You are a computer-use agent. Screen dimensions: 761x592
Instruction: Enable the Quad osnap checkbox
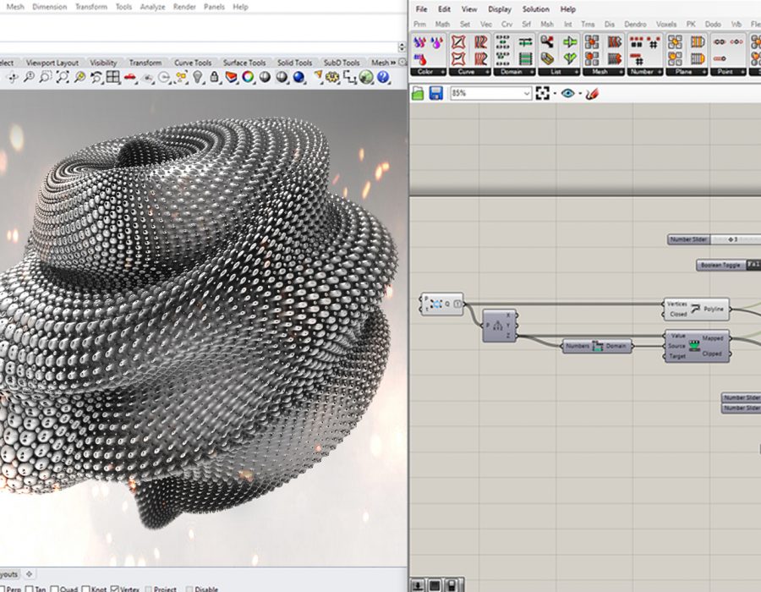click(x=54, y=589)
